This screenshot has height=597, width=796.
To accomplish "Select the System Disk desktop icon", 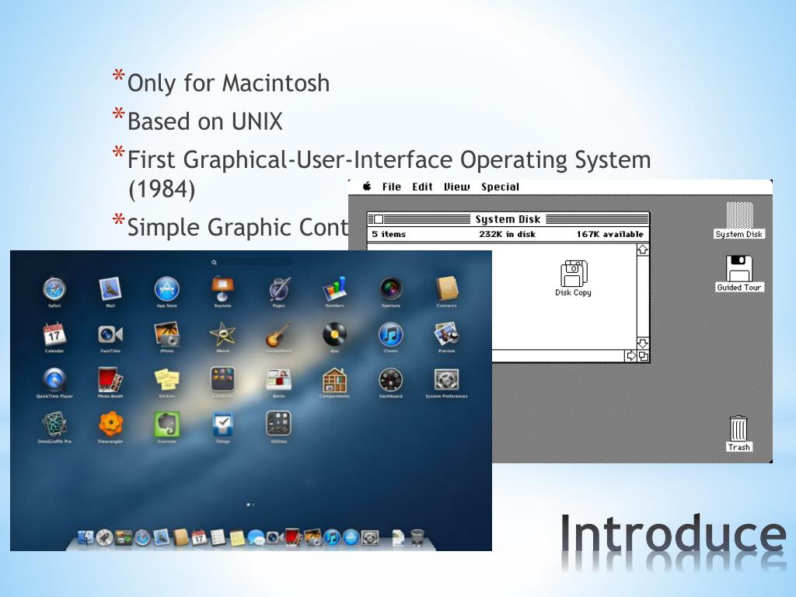I will coord(739,221).
